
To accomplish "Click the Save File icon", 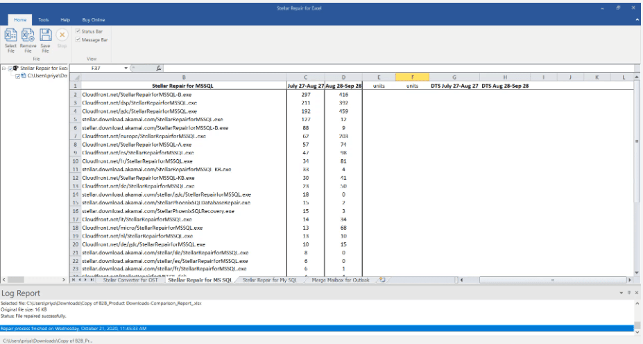I will click(46, 35).
